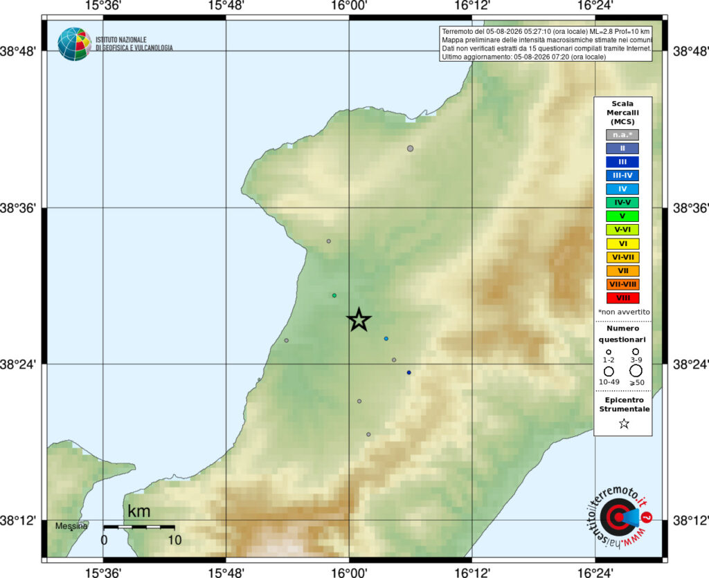The width and height of the screenshot is (709, 578).
Task: Click the '10' scale bar value
Action: pyautogui.click(x=174, y=540)
